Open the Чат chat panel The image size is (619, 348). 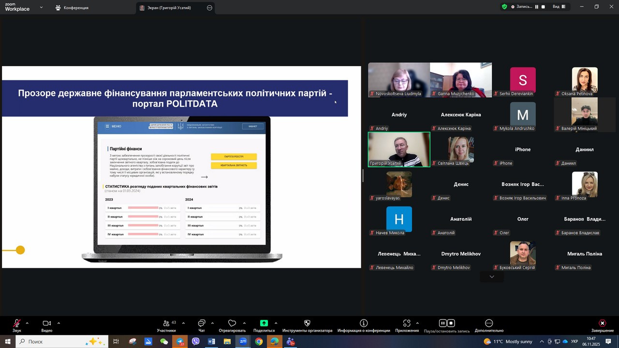[x=202, y=323]
